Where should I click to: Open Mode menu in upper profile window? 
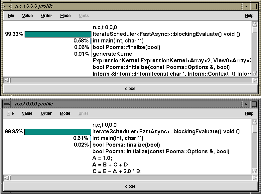(x=65, y=16)
